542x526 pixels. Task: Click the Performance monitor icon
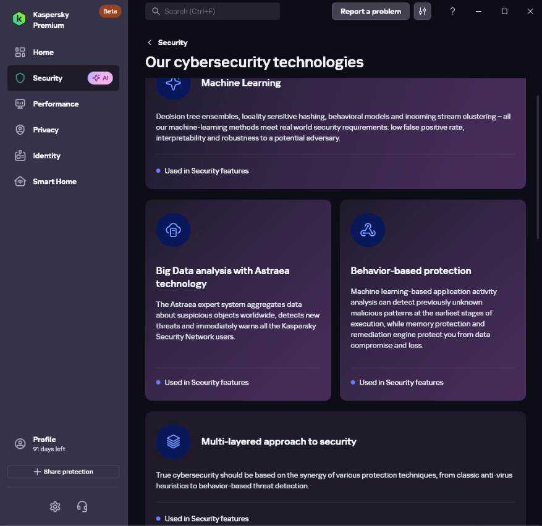[x=20, y=104]
